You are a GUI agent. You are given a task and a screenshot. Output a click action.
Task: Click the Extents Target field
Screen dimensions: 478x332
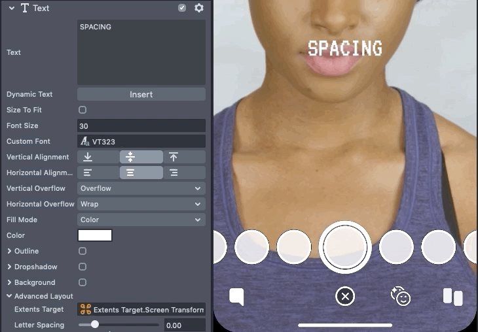[141, 310]
